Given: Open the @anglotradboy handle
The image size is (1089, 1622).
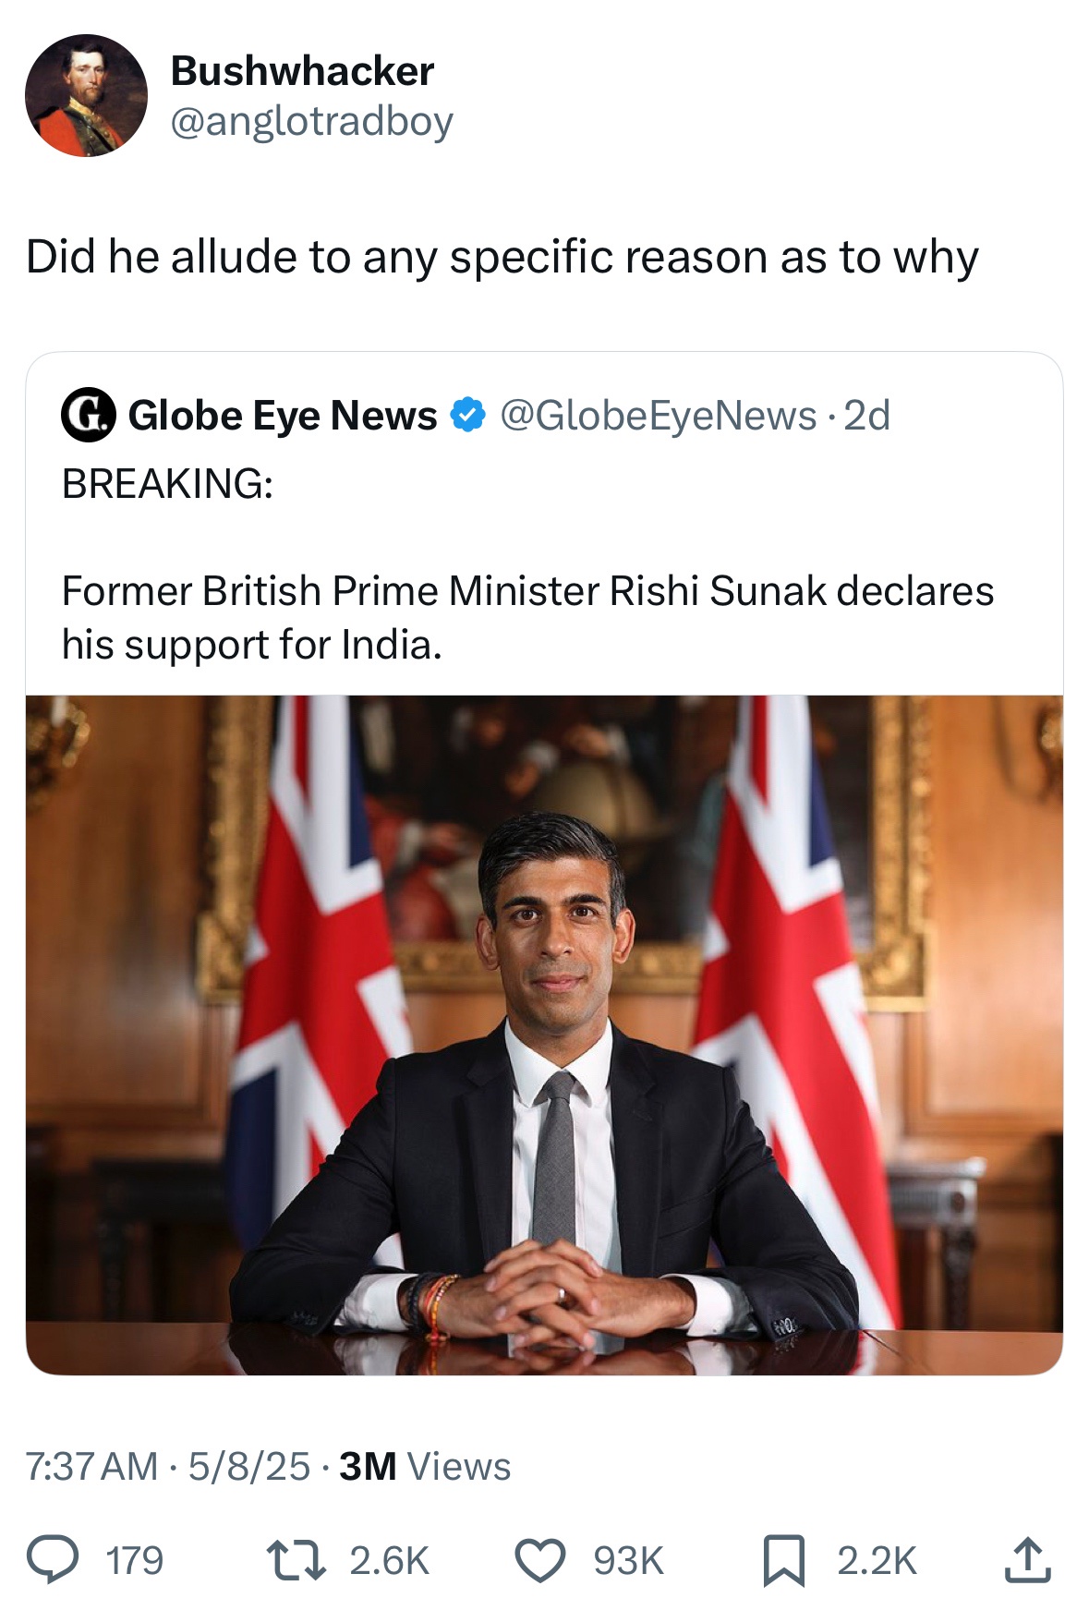Looking at the screenshot, I should tap(311, 121).
